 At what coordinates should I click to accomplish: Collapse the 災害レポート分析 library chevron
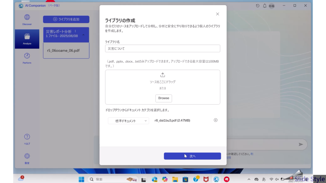[x=83, y=35]
